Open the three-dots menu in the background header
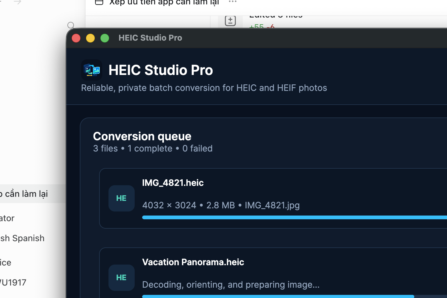 coord(233,2)
